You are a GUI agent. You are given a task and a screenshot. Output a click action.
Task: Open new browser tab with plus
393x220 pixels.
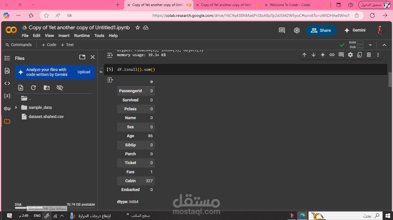tap(118, 5)
